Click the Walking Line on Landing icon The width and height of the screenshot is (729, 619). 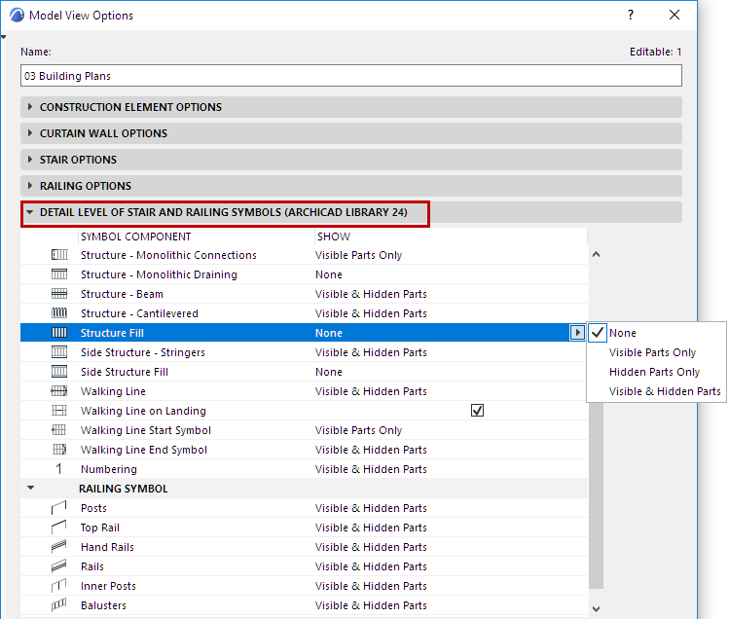pyautogui.click(x=59, y=411)
